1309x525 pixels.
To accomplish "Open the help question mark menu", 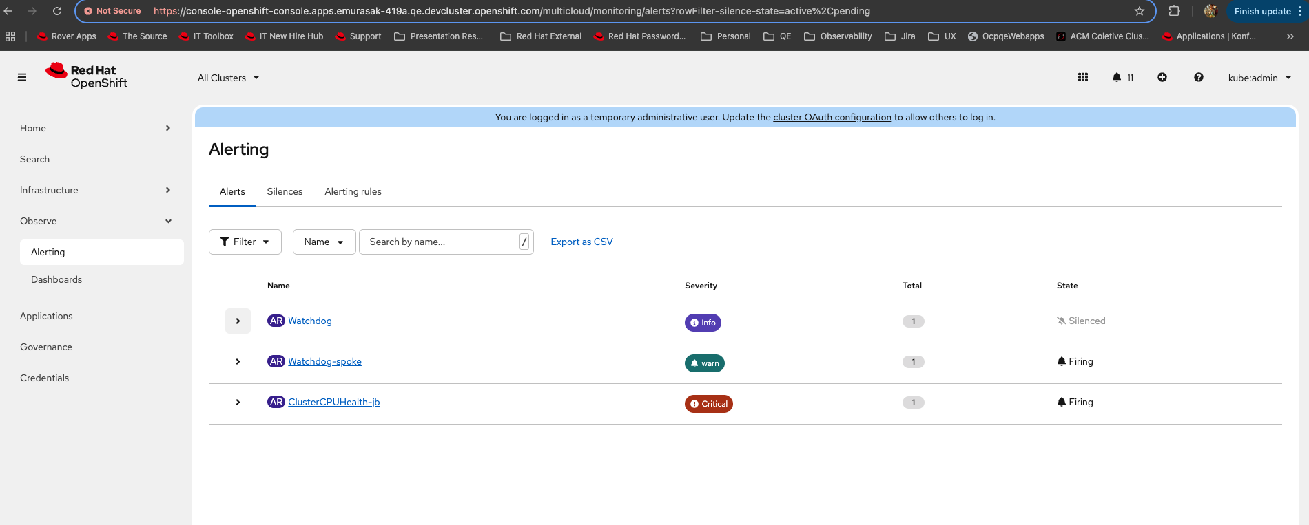I will tap(1199, 78).
